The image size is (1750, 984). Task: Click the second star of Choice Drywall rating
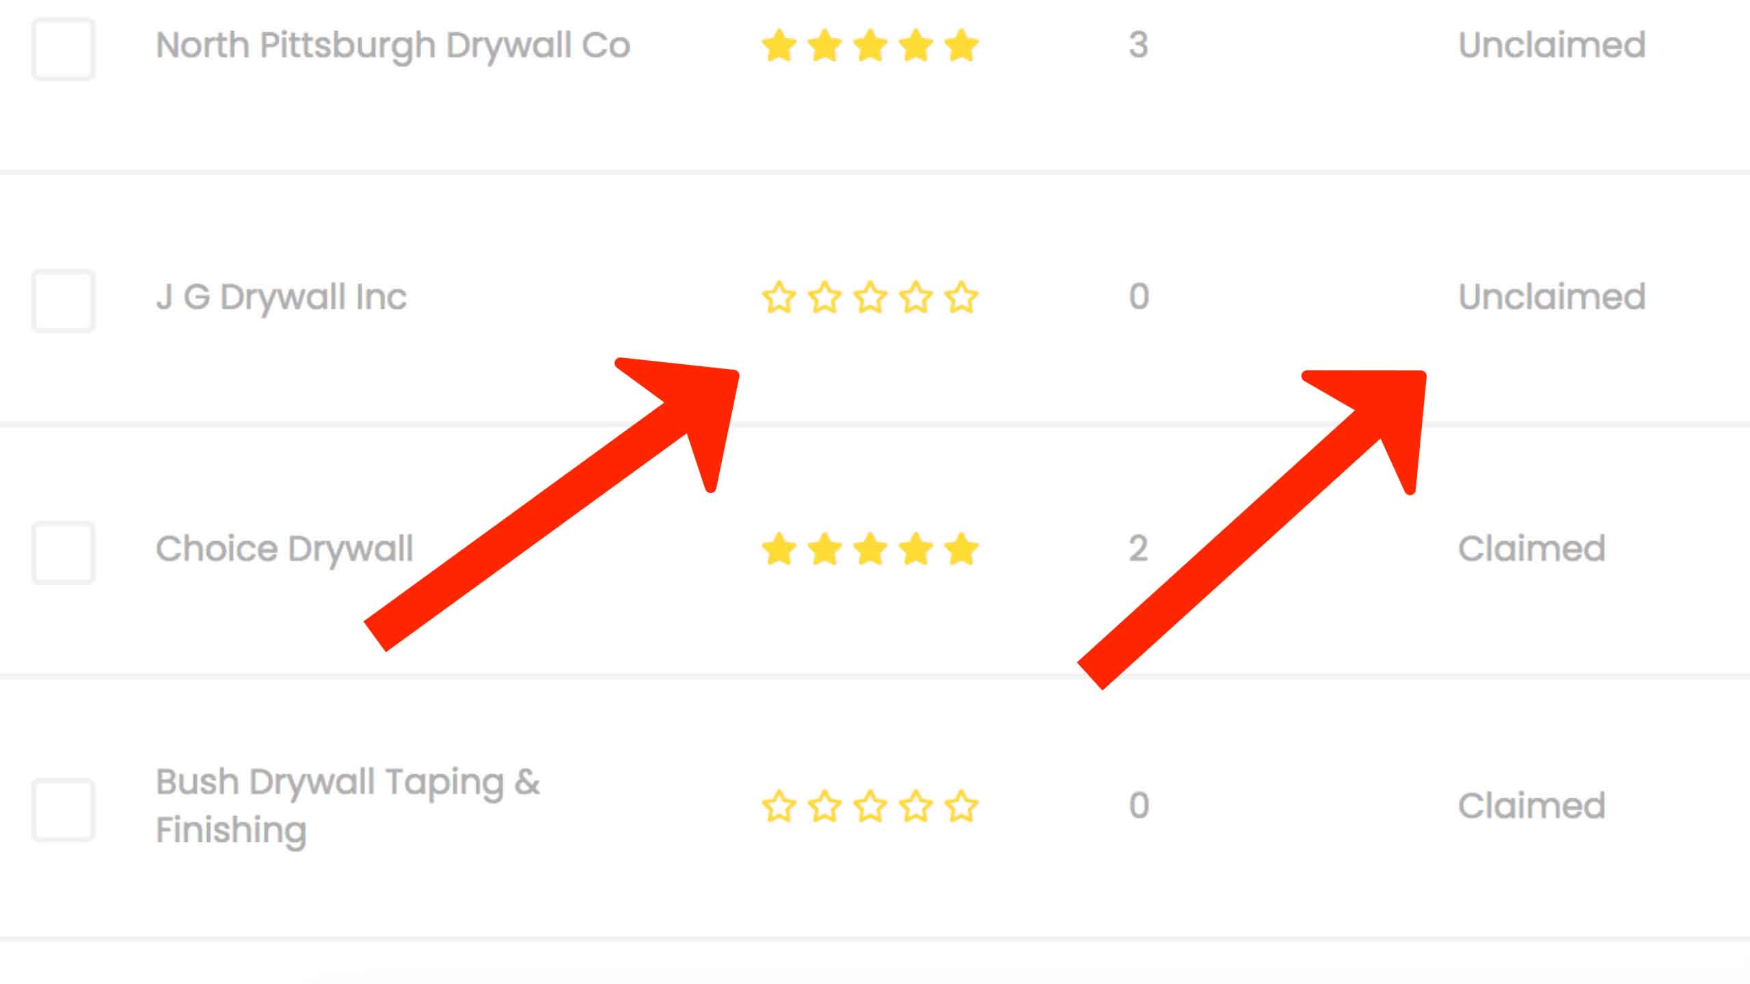824,549
